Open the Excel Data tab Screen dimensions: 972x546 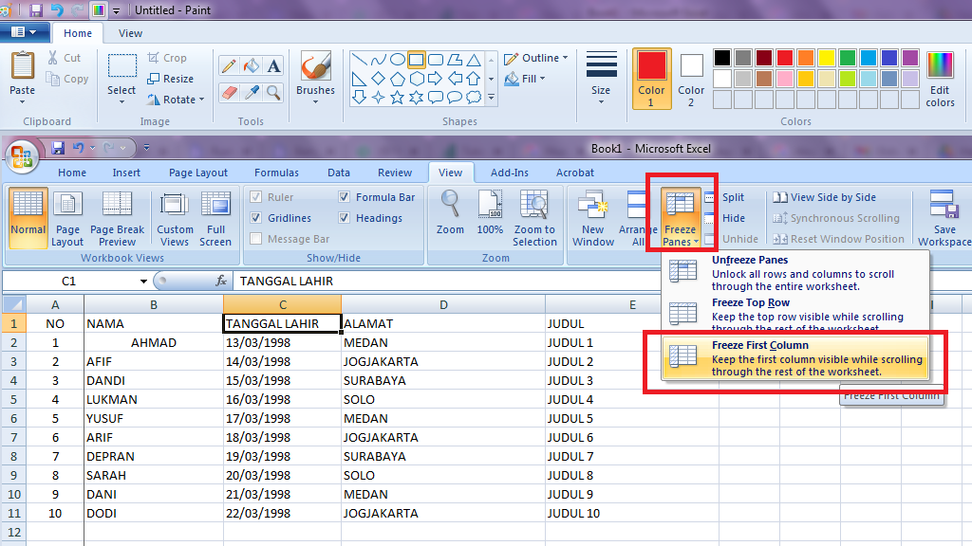[x=339, y=173]
